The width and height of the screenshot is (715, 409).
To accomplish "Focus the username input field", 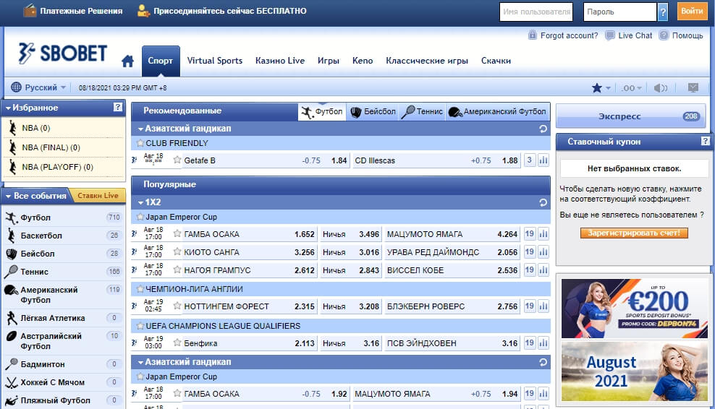I will pos(536,12).
